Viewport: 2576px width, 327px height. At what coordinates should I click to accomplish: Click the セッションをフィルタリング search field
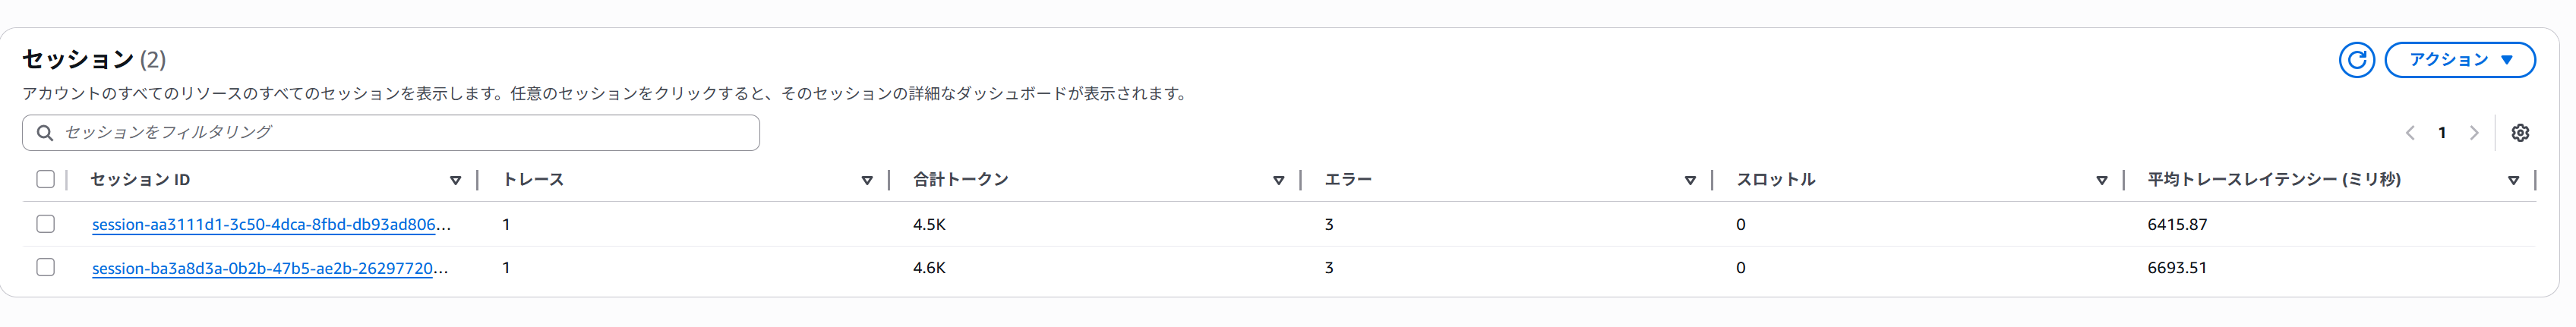click(400, 133)
